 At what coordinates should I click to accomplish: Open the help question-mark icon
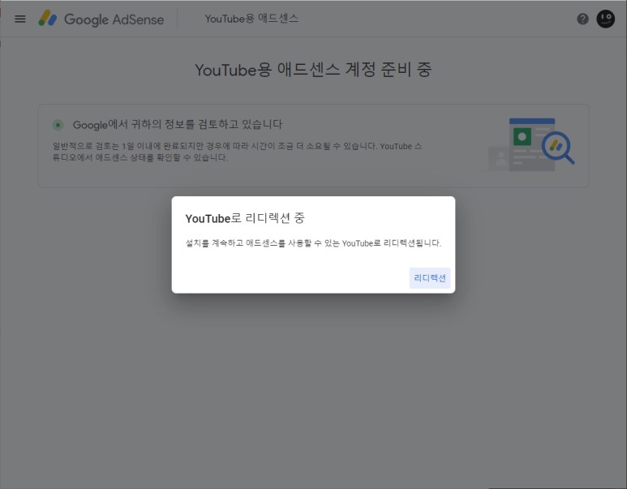point(582,19)
